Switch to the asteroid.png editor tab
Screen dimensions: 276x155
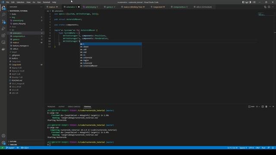[x=91, y=7]
